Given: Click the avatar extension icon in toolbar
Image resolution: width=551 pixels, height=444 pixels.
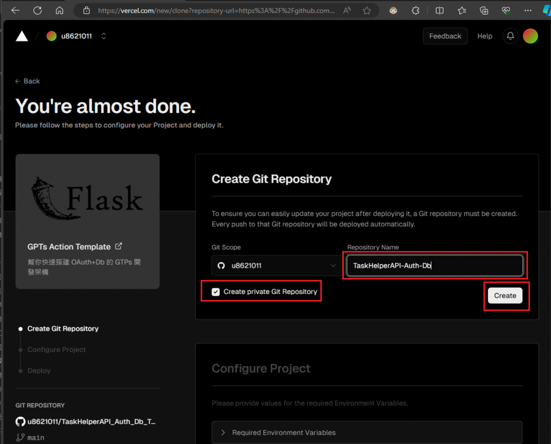Looking at the screenshot, I should point(393,11).
